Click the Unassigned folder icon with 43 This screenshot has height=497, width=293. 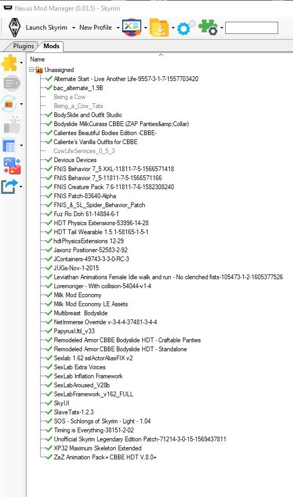tap(39, 70)
